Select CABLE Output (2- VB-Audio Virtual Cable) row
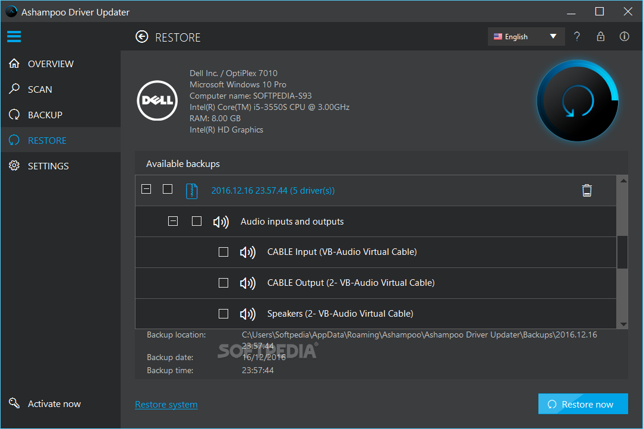The width and height of the screenshot is (643, 429). click(x=376, y=283)
